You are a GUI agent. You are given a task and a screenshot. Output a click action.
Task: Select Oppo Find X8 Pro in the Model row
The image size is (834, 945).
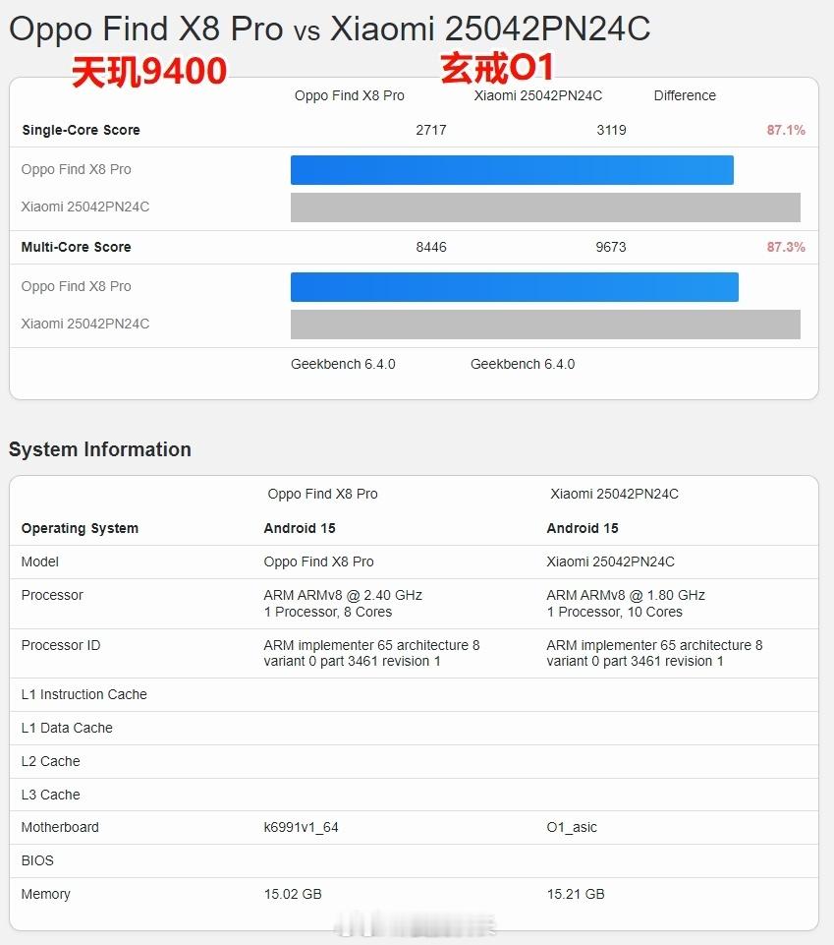click(x=318, y=561)
